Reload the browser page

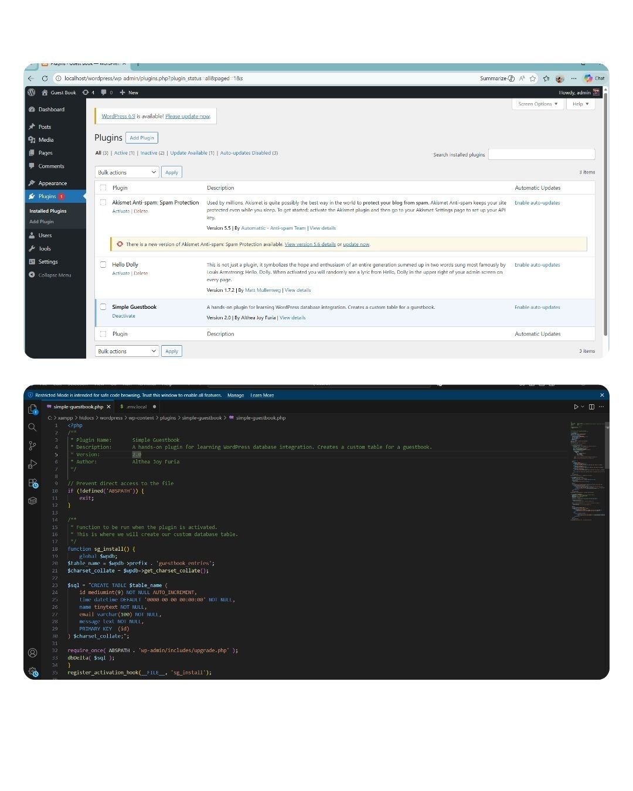pyautogui.click(x=45, y=79)
